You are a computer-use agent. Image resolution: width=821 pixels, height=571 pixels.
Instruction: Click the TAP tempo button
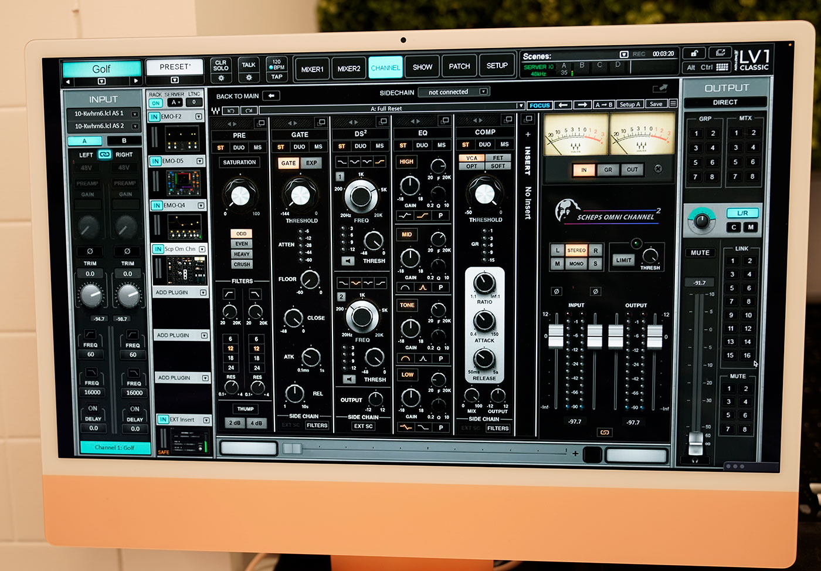pos(277,77)
